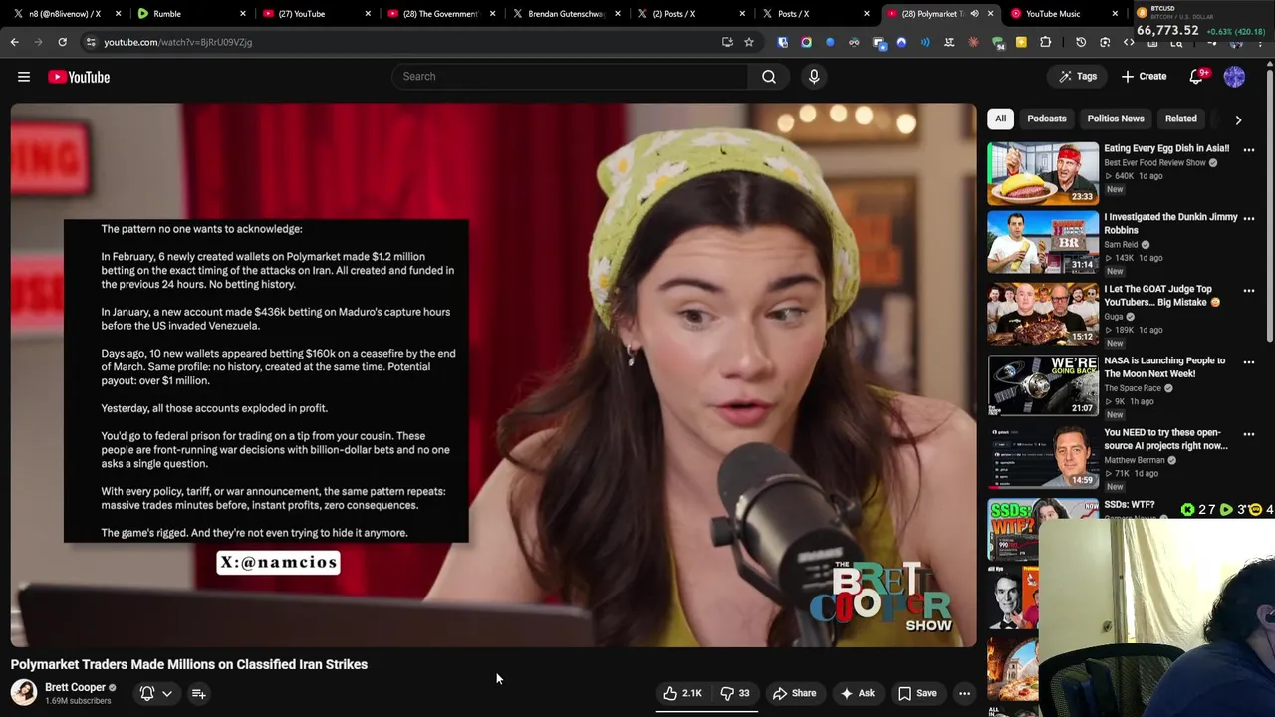Open the Tags extension button
Image resolution: width=1275 pixels, height=717 pixels.
1078,77
